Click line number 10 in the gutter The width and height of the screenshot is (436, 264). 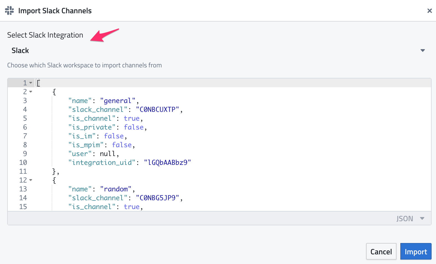coord(23,163)
